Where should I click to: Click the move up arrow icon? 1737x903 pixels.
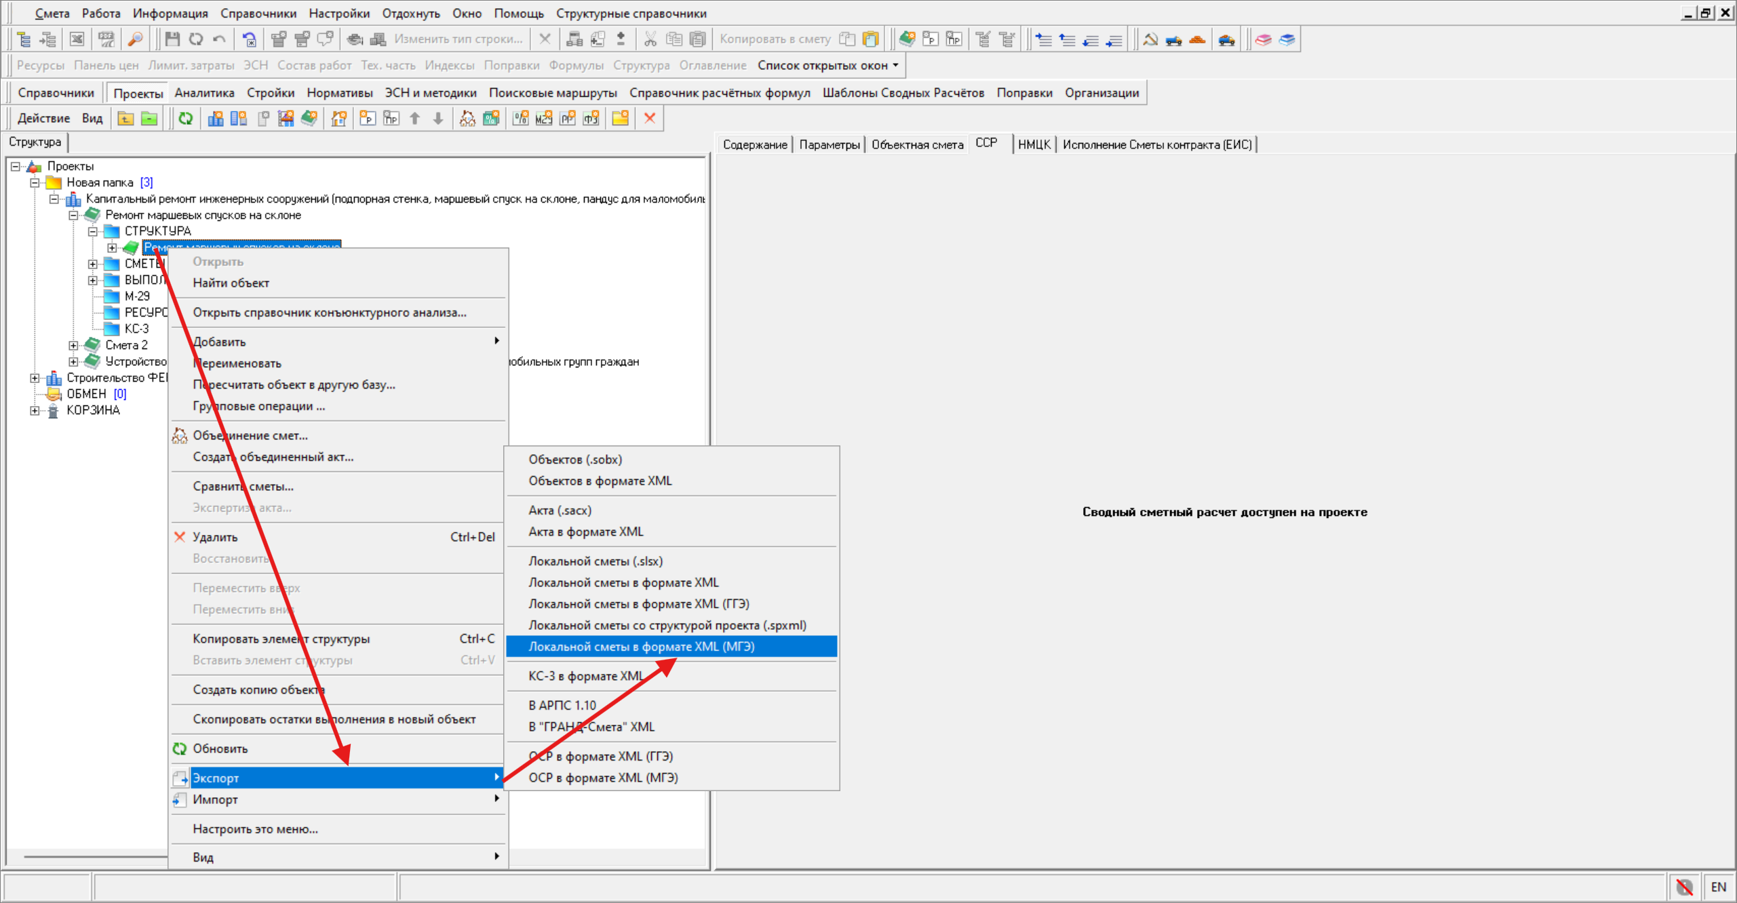(415, 119)
